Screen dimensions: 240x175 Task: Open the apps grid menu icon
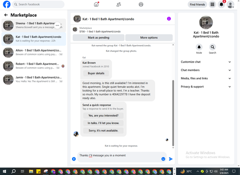pyautogui.click(x=212, y=4)
